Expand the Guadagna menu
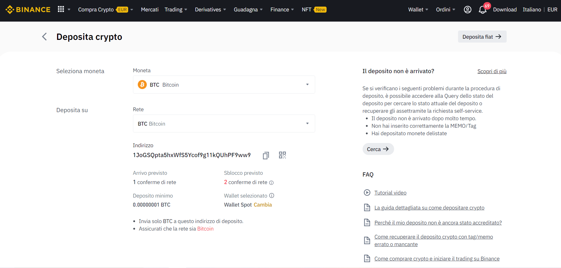561x268 pixels. 248,10
